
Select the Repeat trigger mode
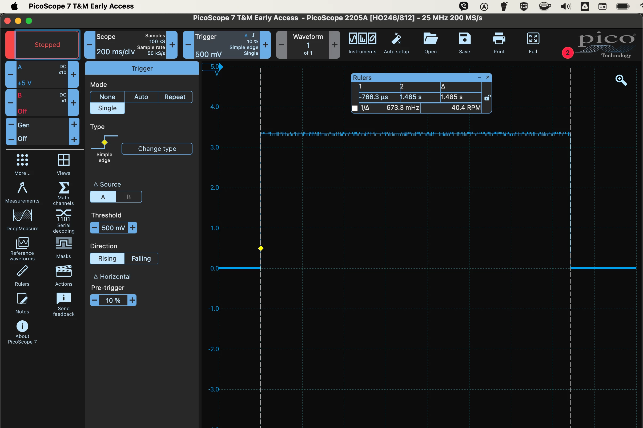click(175, 97)
